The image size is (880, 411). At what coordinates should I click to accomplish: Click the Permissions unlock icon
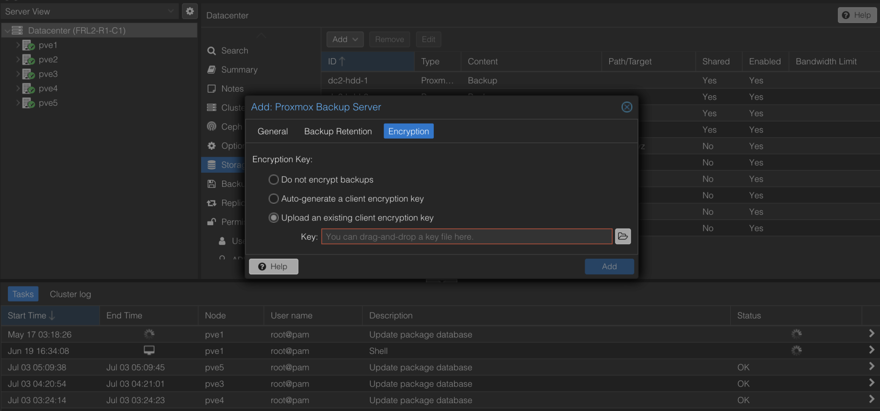tap(212, 222)
